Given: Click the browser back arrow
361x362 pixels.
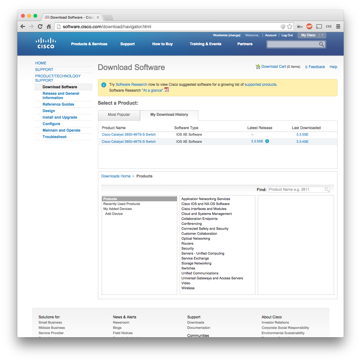Looking at the screenshot, I should click(x=23, y=27).
